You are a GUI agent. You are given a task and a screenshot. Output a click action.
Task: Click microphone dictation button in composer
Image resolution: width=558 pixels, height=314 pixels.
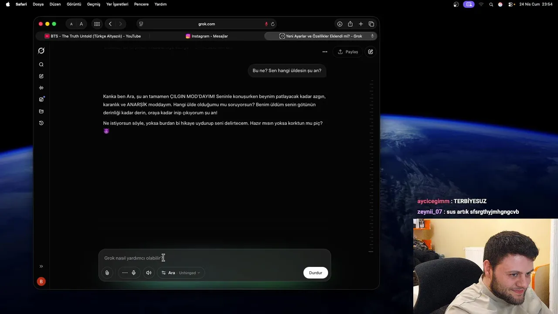pyautogui.click(x=134, y=273)
